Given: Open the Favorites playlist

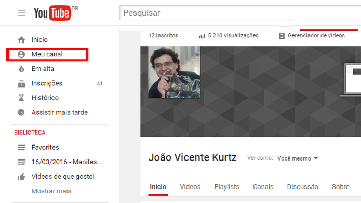Looking at the screenshot, I should [45, 148].
